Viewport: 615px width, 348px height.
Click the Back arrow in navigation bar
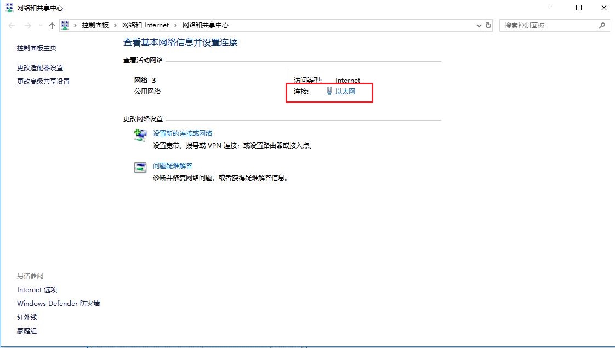point(12,26)
